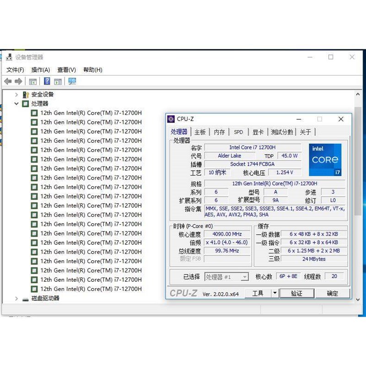Toggle the action pane toolbar icon
This screenshot has height=366, width=366.
click(58, 81)
